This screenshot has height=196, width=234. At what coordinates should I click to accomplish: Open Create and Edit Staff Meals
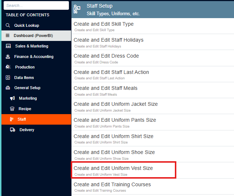tap(153, 90)
